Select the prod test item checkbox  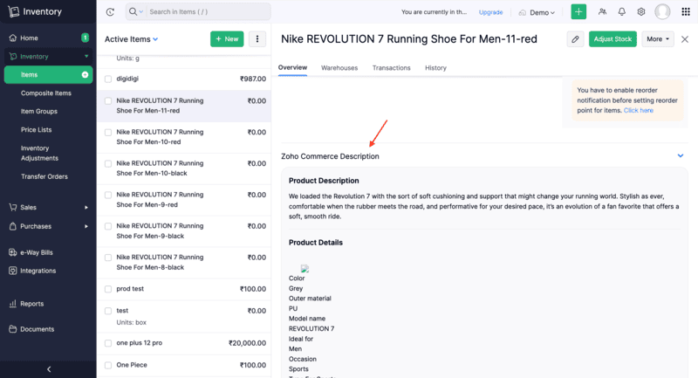tap(108, 289)
